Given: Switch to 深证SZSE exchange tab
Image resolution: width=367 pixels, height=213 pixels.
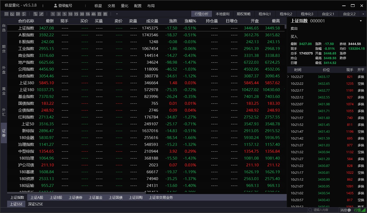Looking at the screenshot, I should [35, 204].
